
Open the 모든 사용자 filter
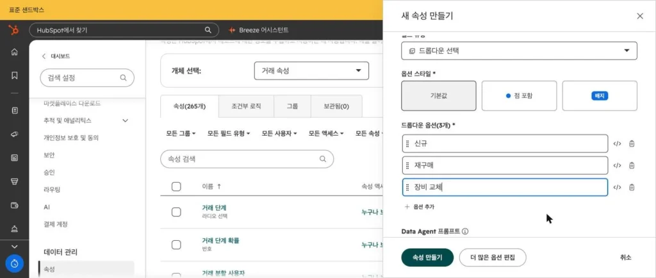point(279,133)
